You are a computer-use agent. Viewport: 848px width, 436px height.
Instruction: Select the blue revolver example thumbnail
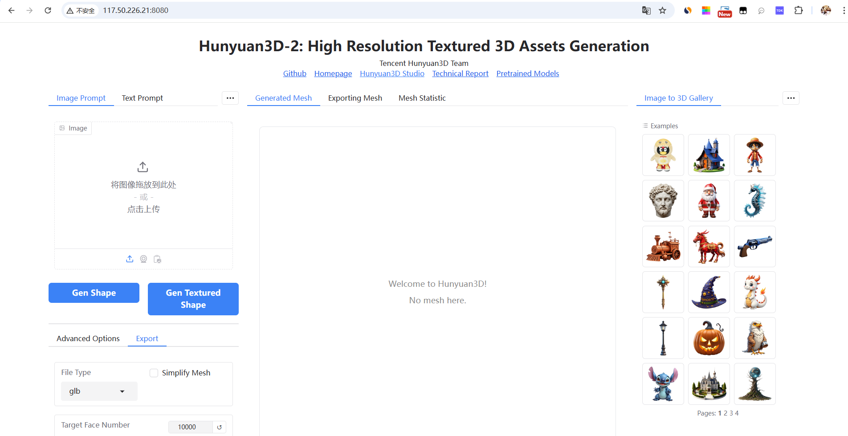(755, 247)
